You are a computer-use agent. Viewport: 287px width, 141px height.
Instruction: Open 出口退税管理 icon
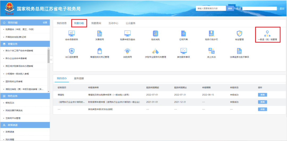[x=71, y=51]
